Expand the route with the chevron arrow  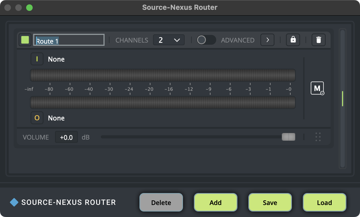click(267, 40)
